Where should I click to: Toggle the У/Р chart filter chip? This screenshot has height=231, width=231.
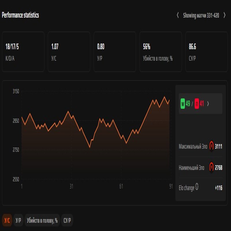(x=19, y=220)
